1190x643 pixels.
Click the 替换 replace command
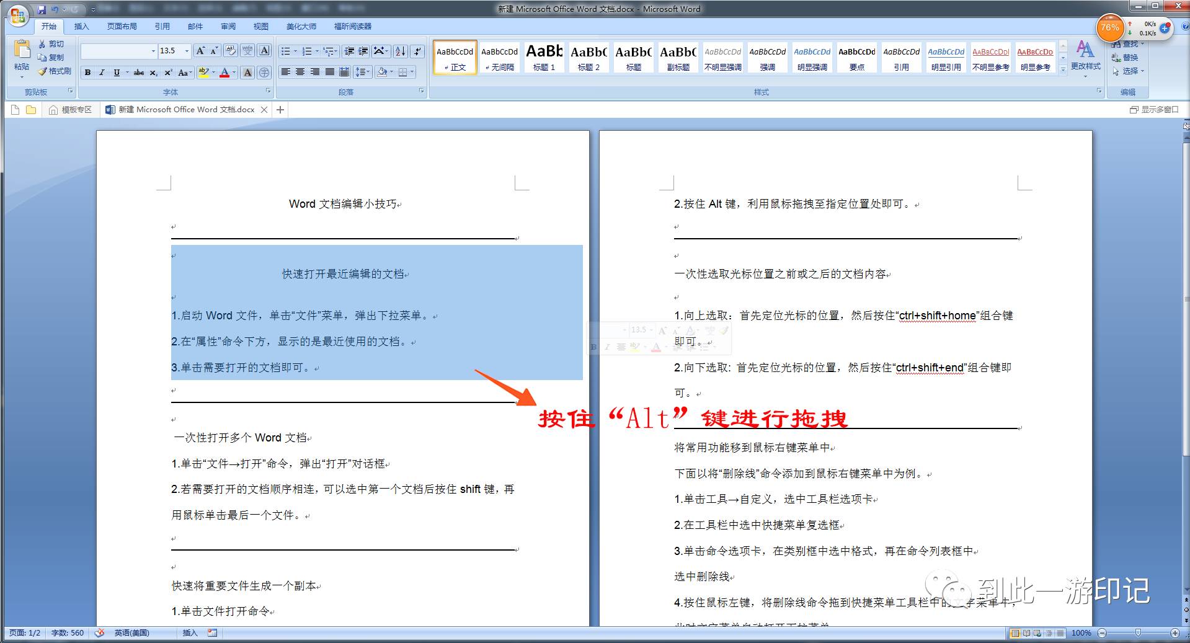click(x=1125, y=58)
